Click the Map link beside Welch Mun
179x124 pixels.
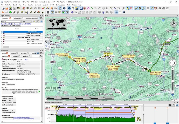click(x=26, y=60)
